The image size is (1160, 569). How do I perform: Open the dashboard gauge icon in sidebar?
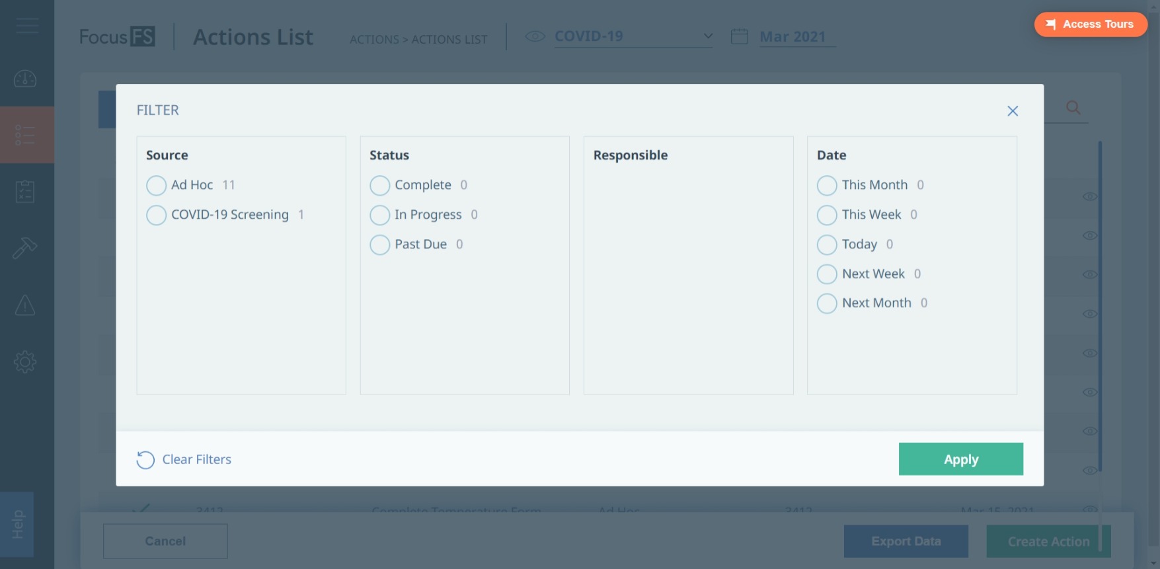coord(25,79)
